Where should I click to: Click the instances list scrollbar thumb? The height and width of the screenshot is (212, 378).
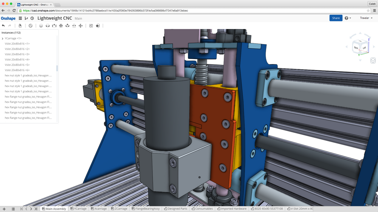(57, 68)
